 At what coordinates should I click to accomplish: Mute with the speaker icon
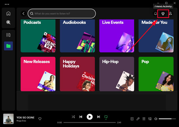pyautogui.click(x=156, y=119)
